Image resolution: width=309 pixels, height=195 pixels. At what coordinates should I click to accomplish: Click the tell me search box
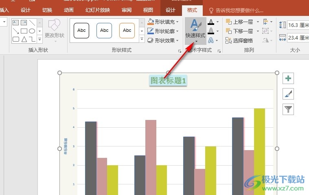click(237, 10)
